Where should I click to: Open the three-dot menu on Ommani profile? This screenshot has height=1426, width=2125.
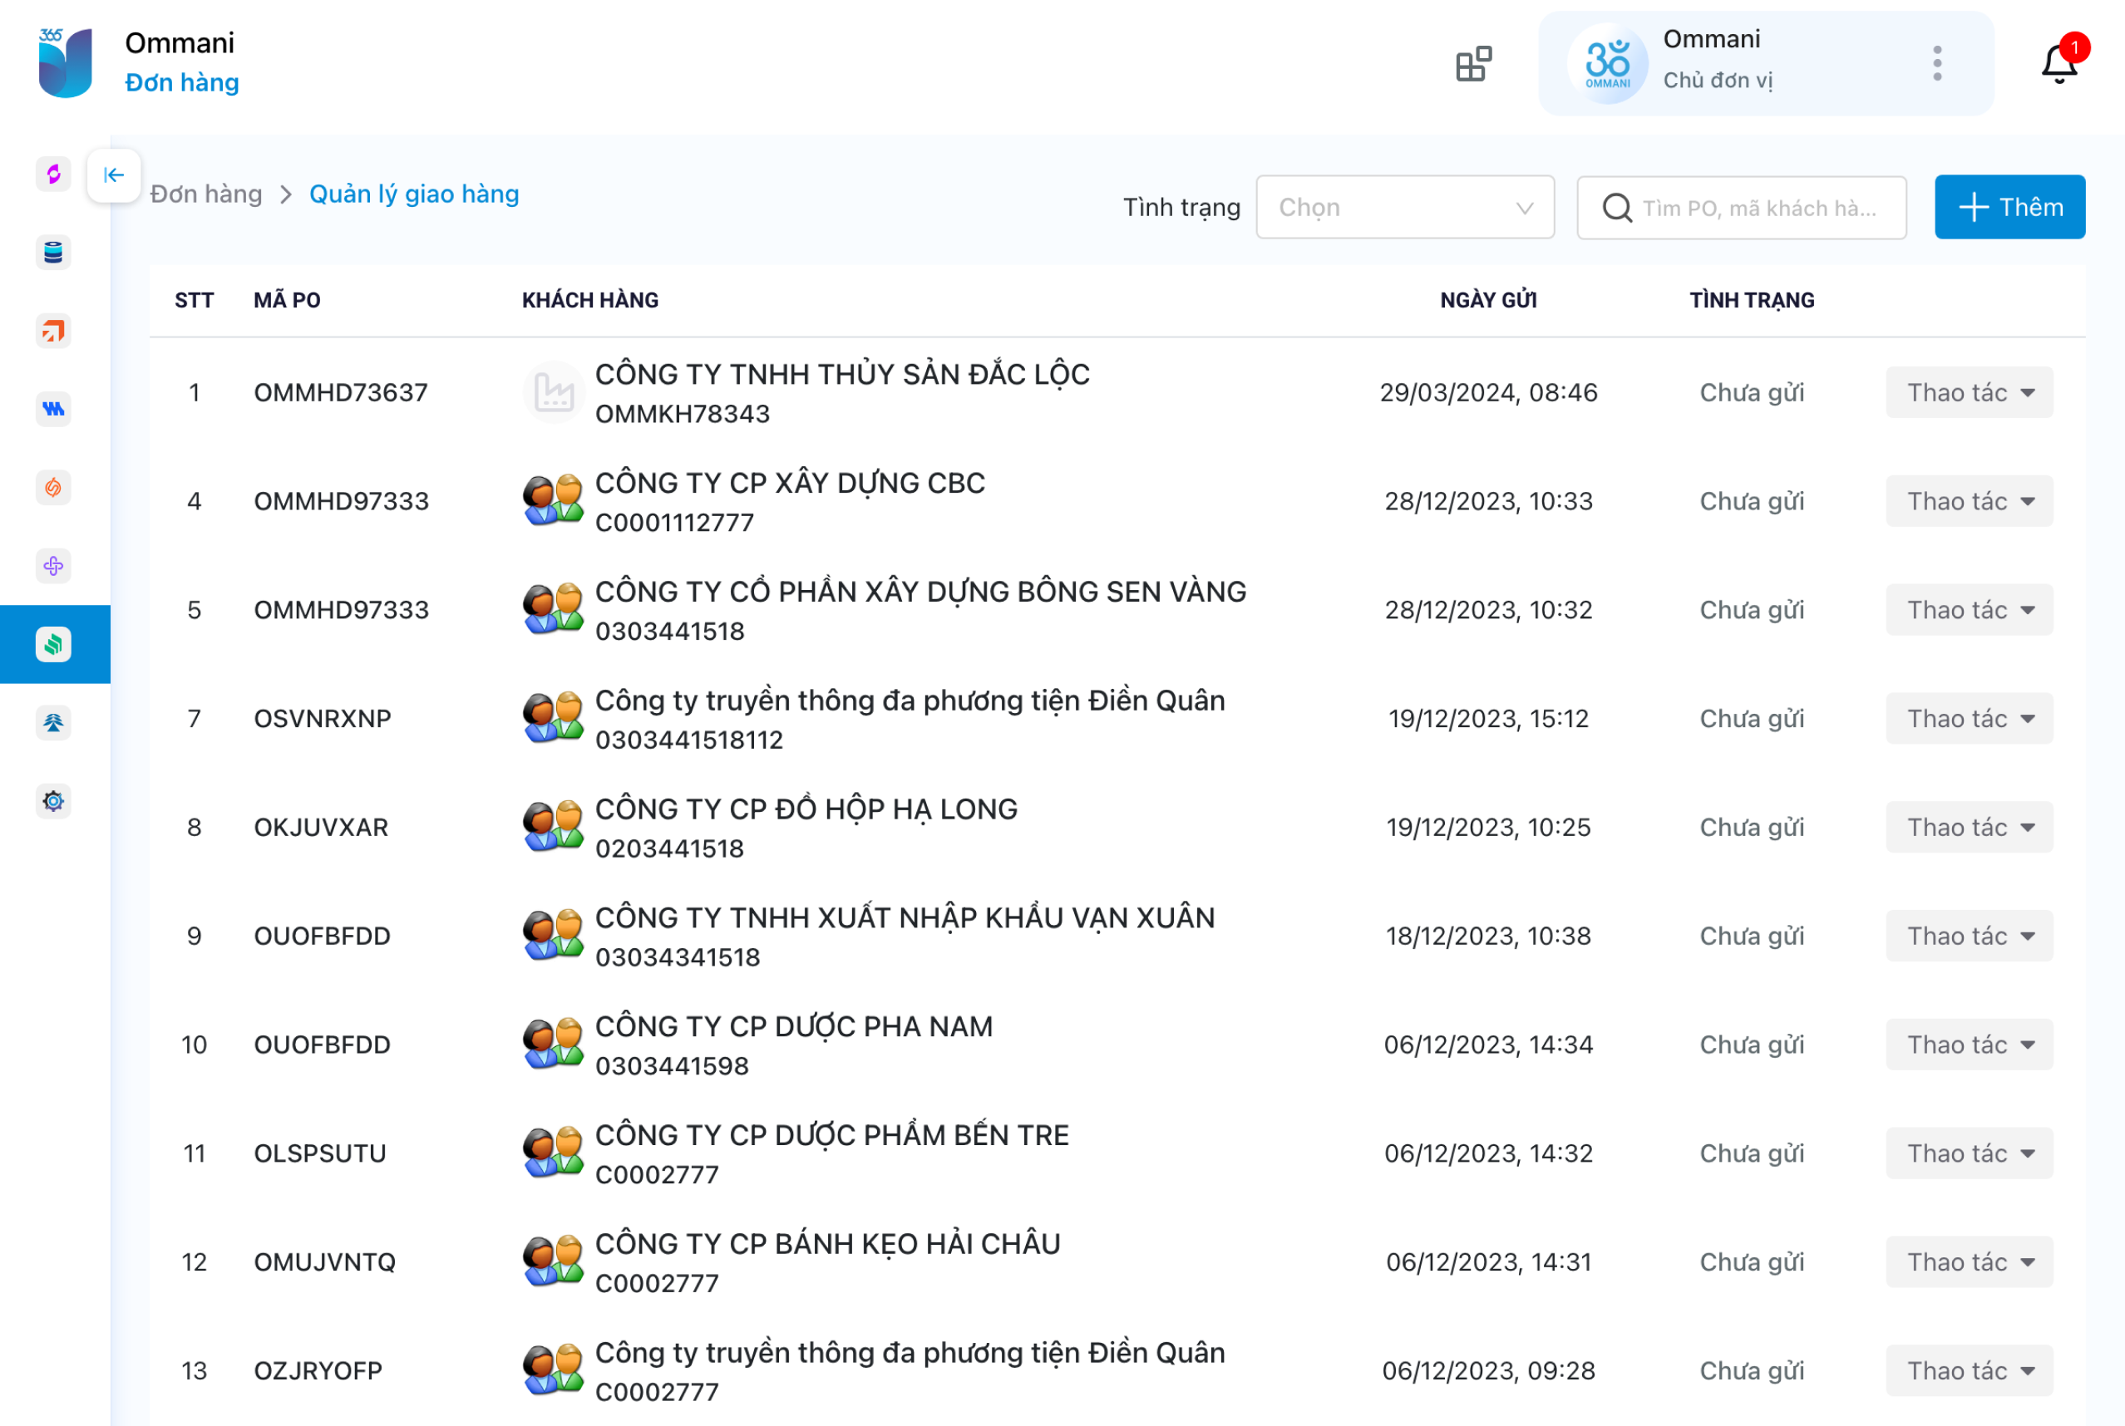1937,64
